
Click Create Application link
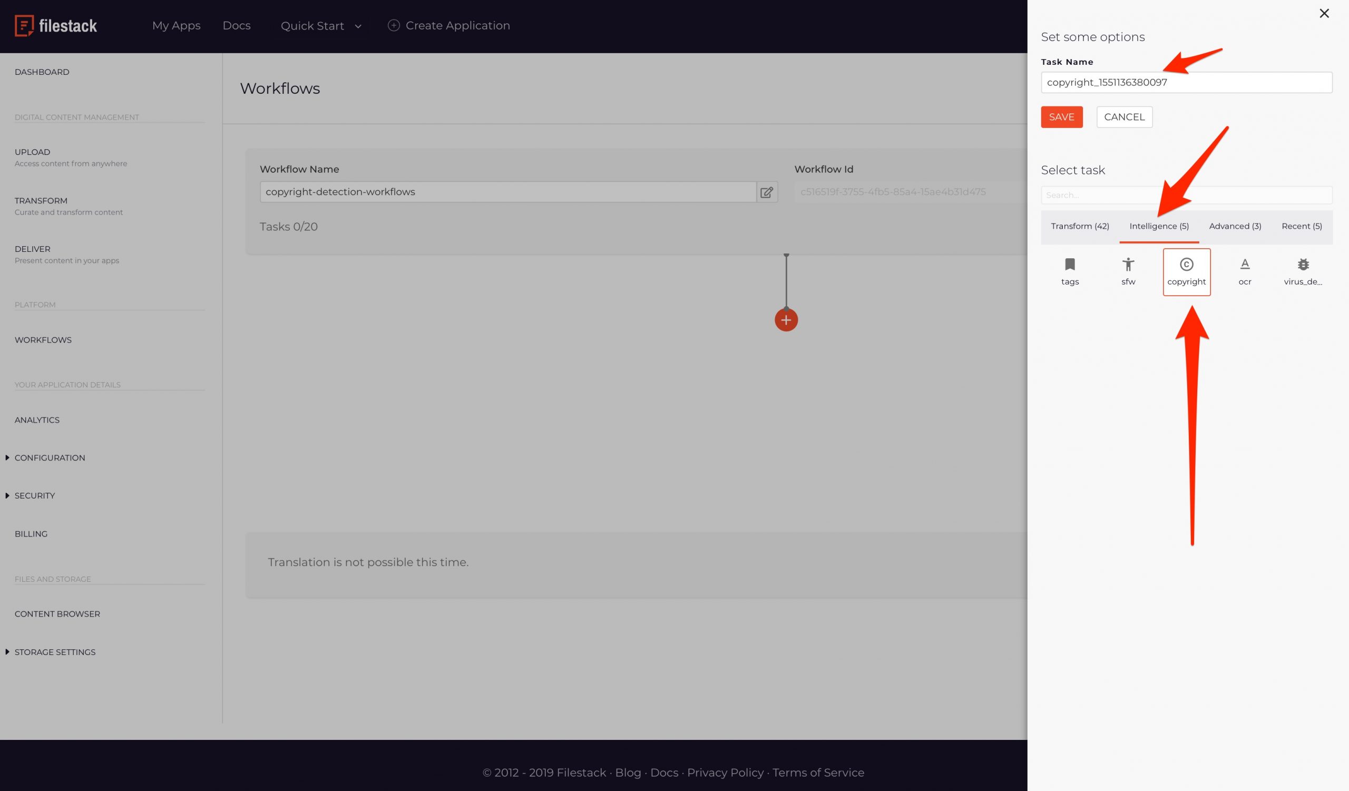click(x=458, y=25)
